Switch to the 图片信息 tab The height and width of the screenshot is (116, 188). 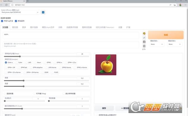34,27
